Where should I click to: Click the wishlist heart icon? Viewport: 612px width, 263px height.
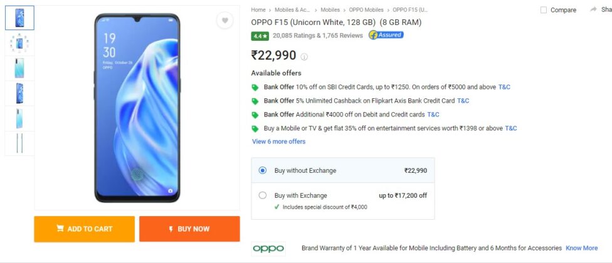(x=225, y=21)
